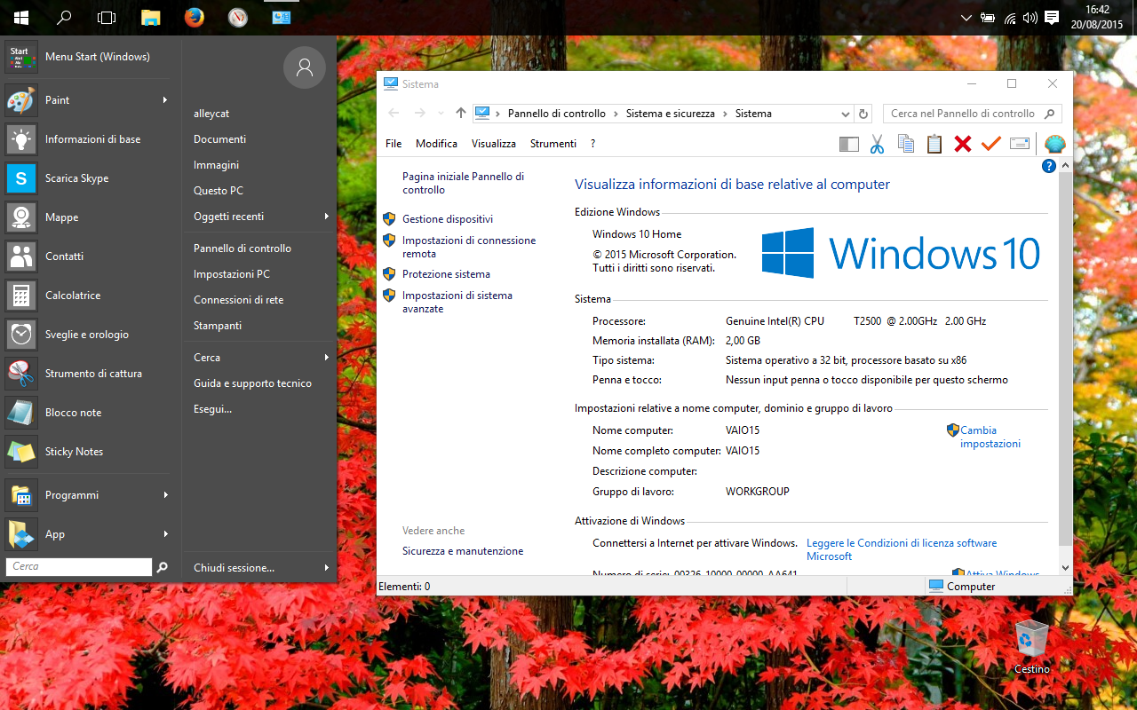The image size is (1137, 710).
Task: Collapse ribbon chevron below help icon
Action: click(x=1066, y=166)
